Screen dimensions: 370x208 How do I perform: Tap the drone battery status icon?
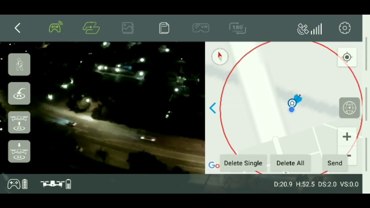point(55,184)
